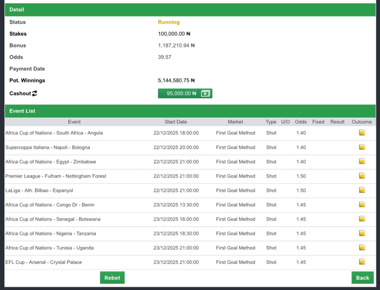Click outcome icon for Arsenal - Crystal Palace
Image resolution: width=380 pixels, height=290 pixels.
(362, 262)
